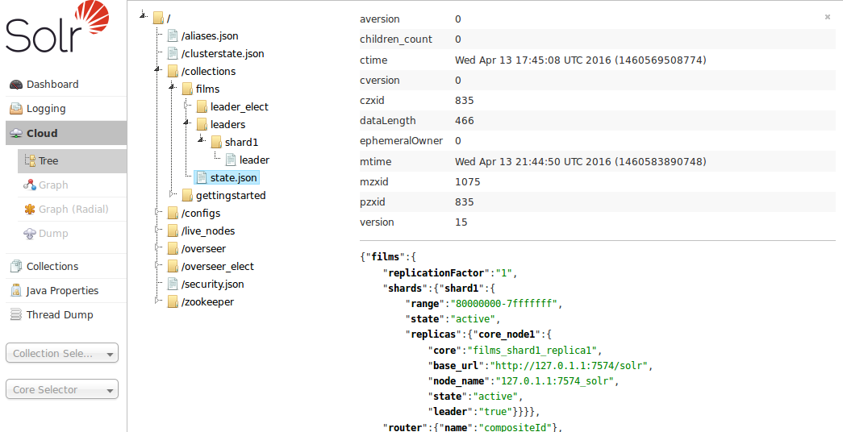Click the Dashboard gauge icon
Image resolution: width=843 pixels, height=432 pixels.
coord(15,85)
